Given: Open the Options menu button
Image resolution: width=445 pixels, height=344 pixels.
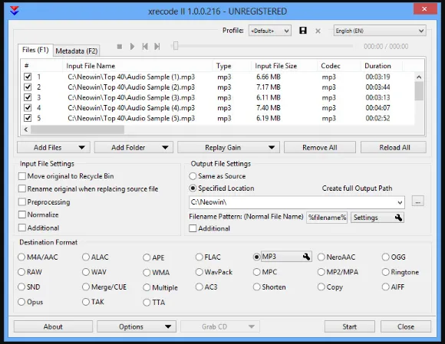Looking at the screenshot, I should (137, 326).
